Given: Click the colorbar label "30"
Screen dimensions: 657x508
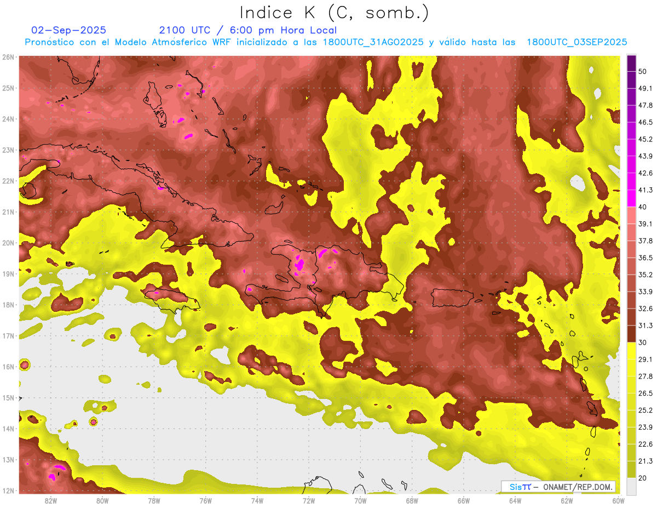Looking at the screenshot, I should tap(642, 343).
